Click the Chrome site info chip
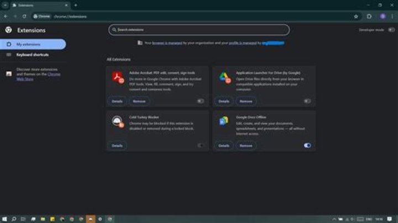This screenshot has width=398, height=223. click(x=42, y=16)
